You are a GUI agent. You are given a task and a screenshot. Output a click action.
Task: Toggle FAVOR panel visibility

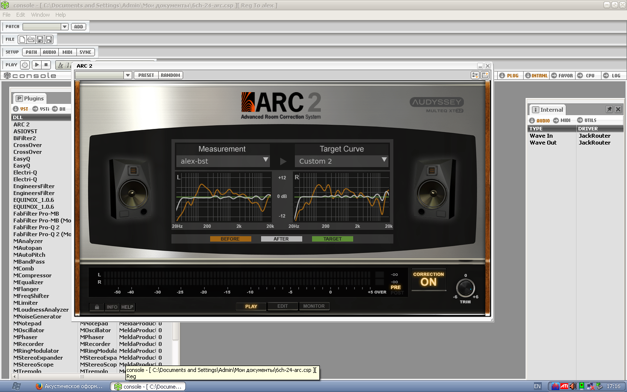pyautogui.click(x=562, y=75)
